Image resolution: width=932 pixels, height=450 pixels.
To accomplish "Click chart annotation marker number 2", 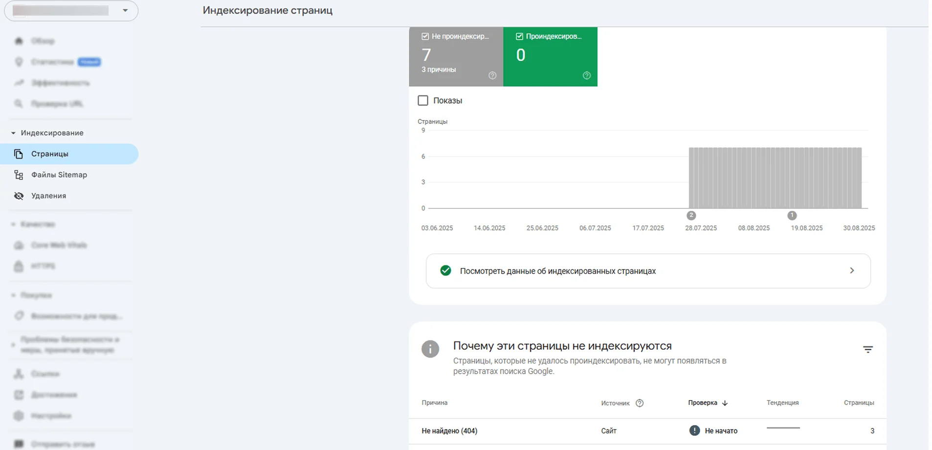I will click(691, 215).
